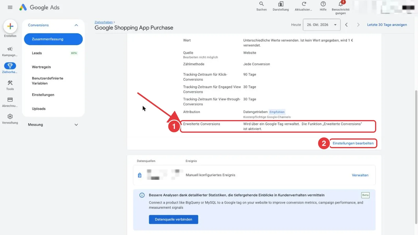Open Kampagnen megaphone icon
418x235 pixels.
tap(10, 49)
